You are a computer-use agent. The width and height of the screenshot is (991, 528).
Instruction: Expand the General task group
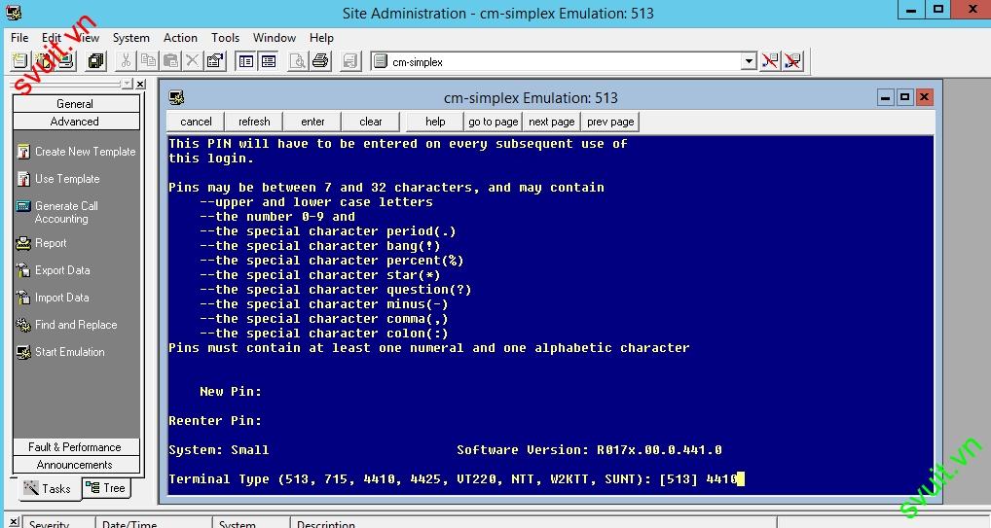pyautogui.click(x=76, y=104)
